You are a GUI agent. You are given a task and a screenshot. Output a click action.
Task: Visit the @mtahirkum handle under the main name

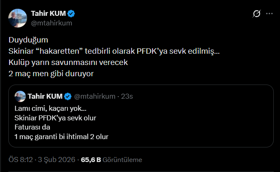pyautogui.click(x=51, y=23)
